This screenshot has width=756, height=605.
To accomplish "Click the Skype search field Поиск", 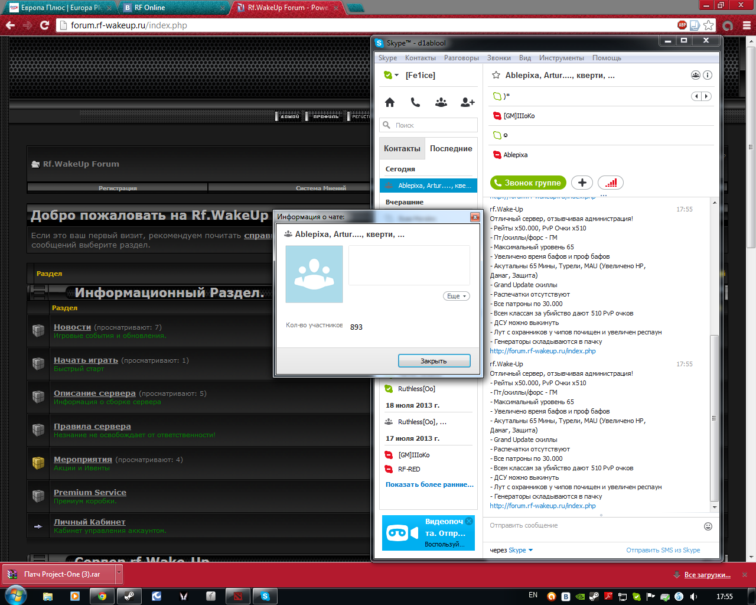I will (x=428, y=125).
